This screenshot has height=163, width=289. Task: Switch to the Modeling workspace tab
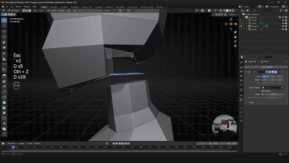[53, 7]
